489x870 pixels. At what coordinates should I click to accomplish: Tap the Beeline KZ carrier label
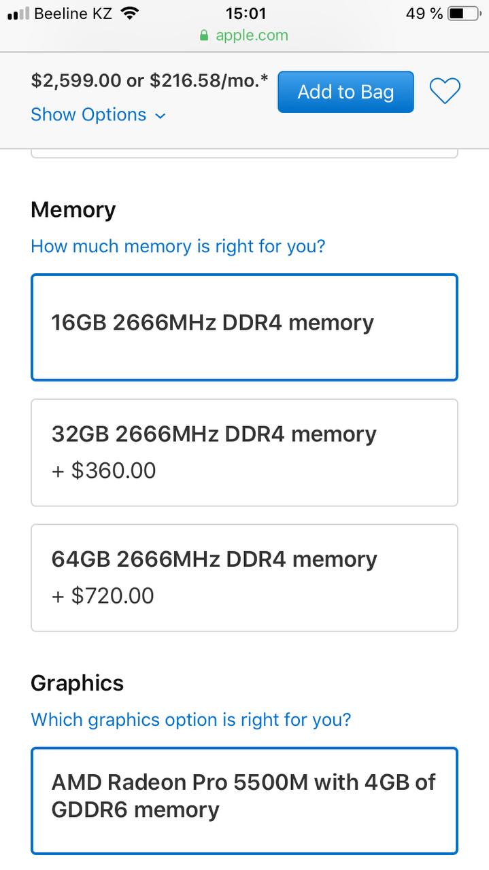click(73, 13)
